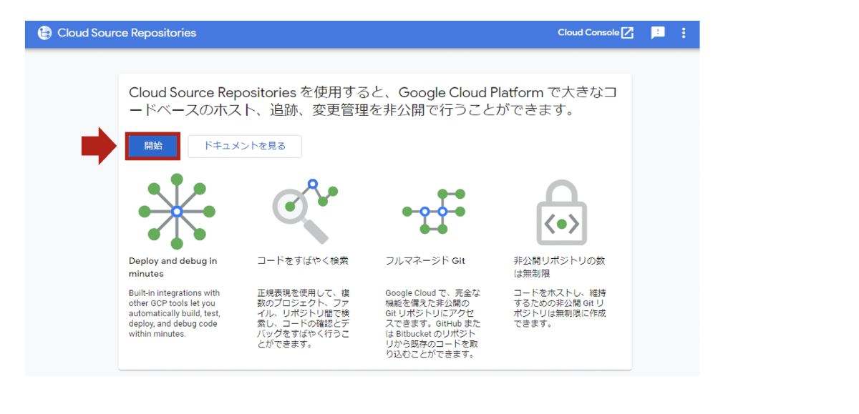The image size is (859, 414).
Task: Open the Cloud Console external link
Action: 596,33
